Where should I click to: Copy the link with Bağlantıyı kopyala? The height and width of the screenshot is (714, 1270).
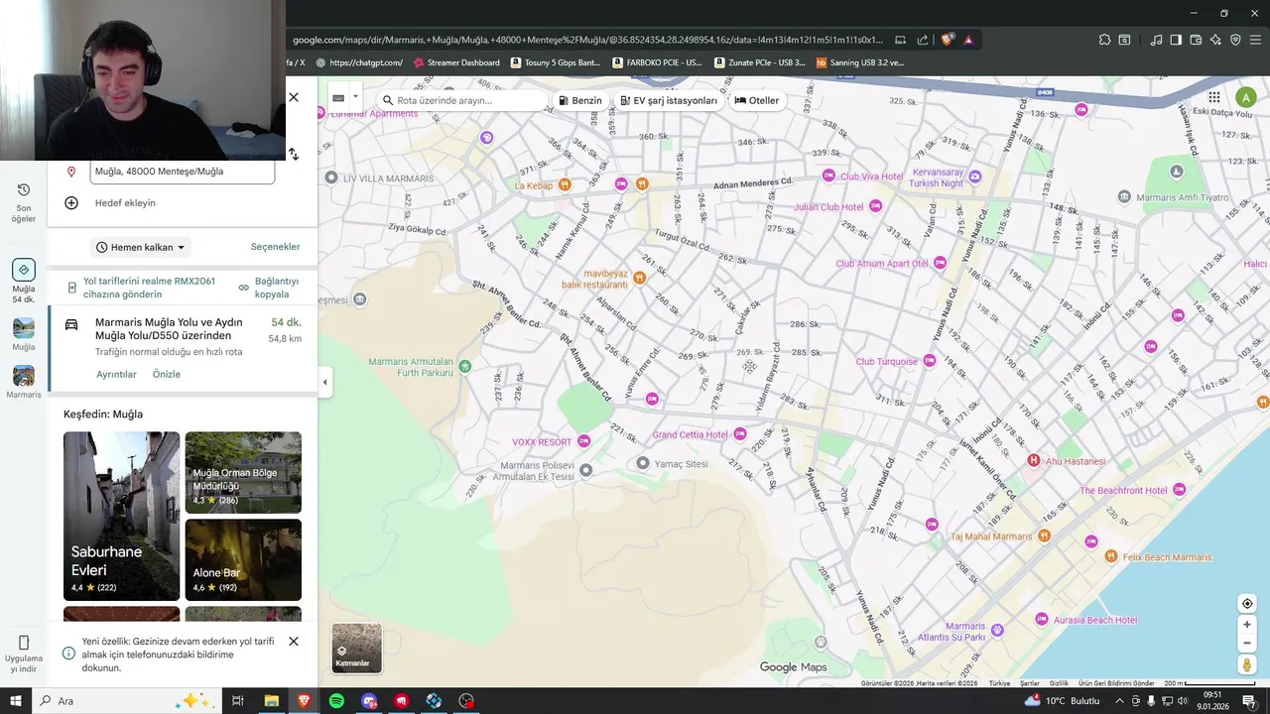(x=268, y=288)
